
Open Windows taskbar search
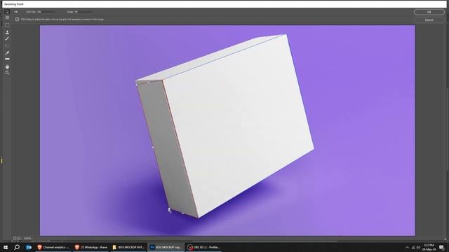17,247
